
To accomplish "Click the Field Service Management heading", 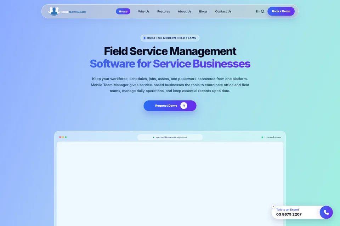I will (x=170, y=52).
